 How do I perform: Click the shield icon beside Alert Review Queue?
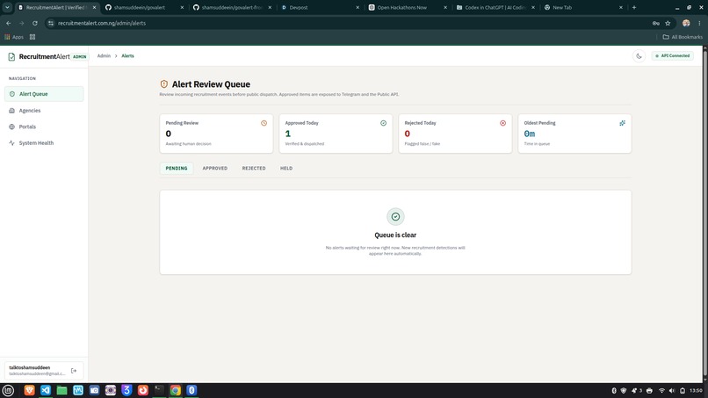coord(164,84)
